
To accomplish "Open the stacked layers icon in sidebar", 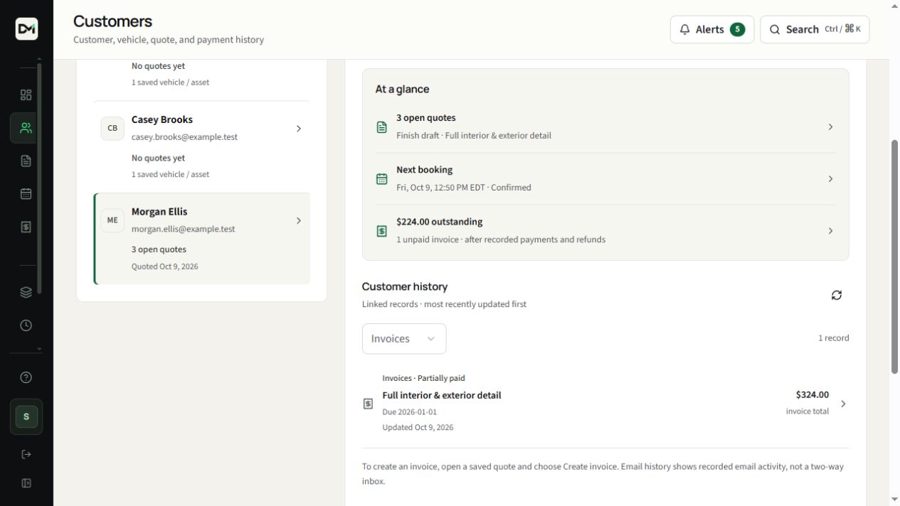I will click(x=26, y=292).
